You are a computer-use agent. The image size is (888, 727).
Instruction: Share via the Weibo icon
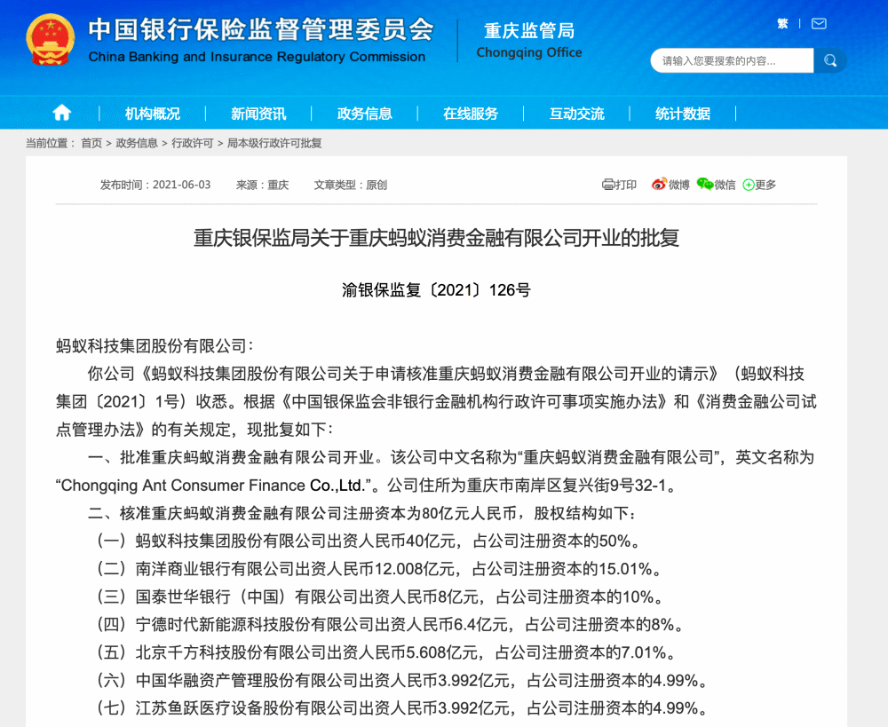click(x=659, y=185)
